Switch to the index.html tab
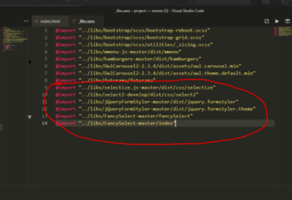The height and width of the screenshot is (200, 292). [50, 21]
